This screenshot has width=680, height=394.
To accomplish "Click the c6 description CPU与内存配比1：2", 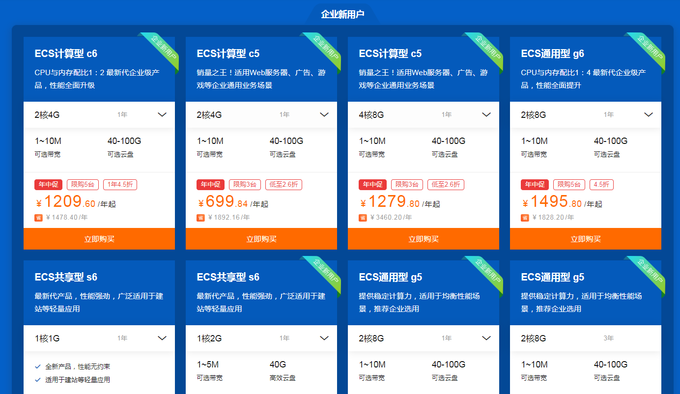I will pyautogui.click(x=97, y=79).
